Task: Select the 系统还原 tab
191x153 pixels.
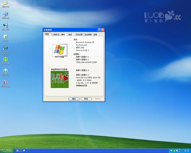Action: pyautogui.click(x=79, y=34)
